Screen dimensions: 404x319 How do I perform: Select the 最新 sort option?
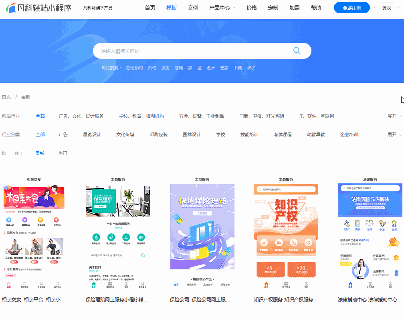point(40,153)
